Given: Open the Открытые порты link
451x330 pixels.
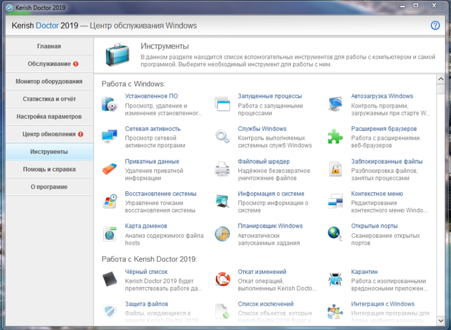Looking at the screenshot, I should 374,226.
